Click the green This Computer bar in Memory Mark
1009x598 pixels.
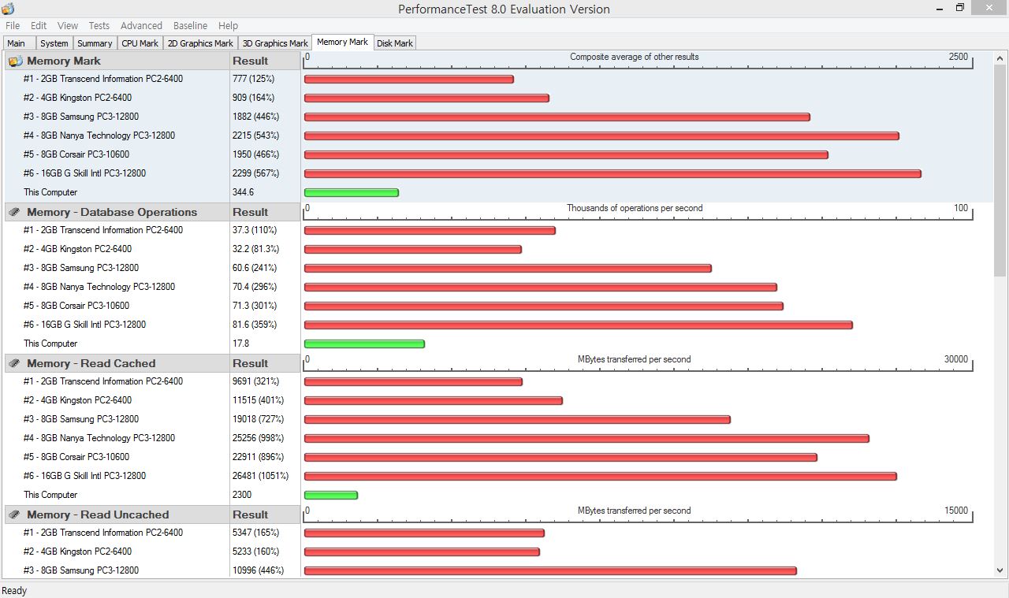point(352,192)
